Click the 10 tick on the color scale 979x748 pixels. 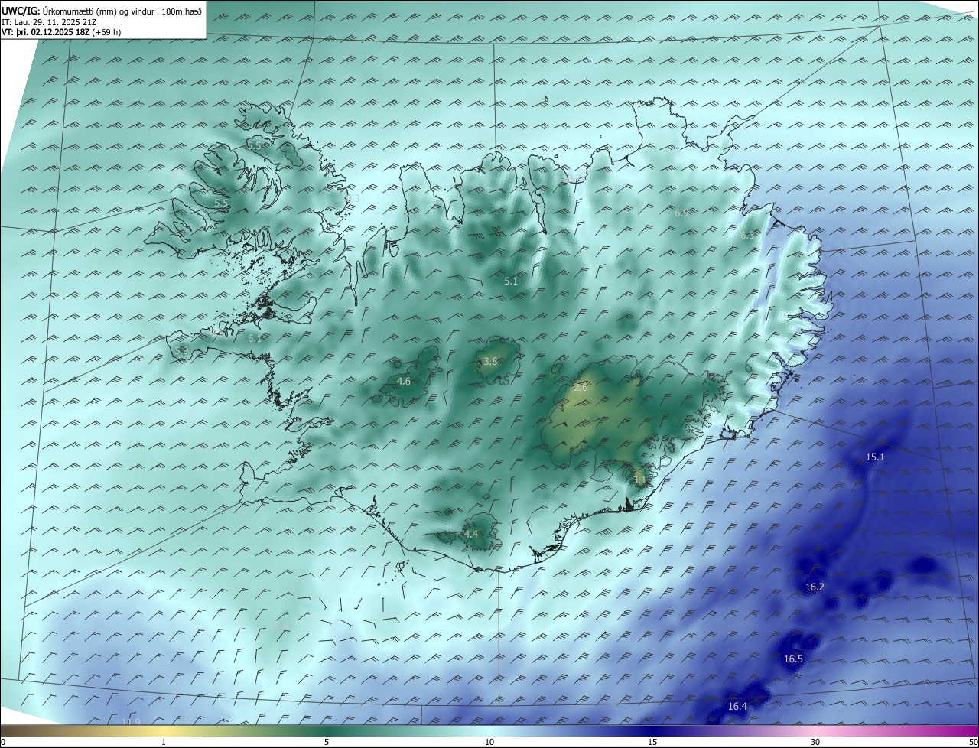point(489,742)
